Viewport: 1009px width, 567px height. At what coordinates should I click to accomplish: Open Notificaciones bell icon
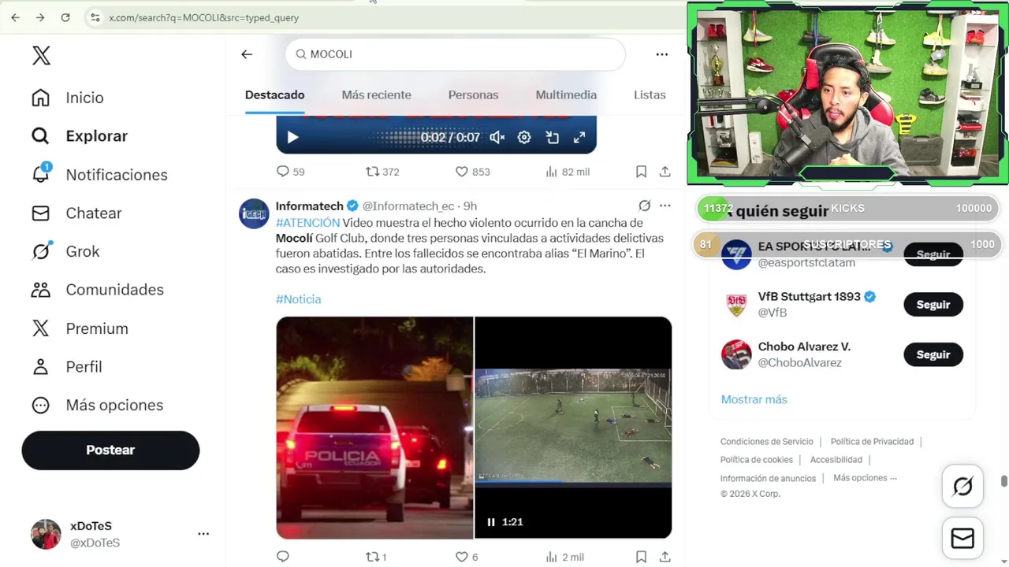40,174
